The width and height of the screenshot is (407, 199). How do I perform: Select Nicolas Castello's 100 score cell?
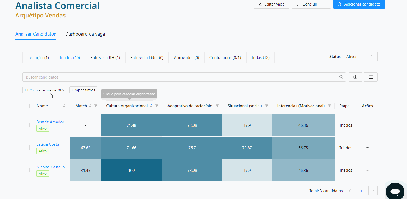131,170
